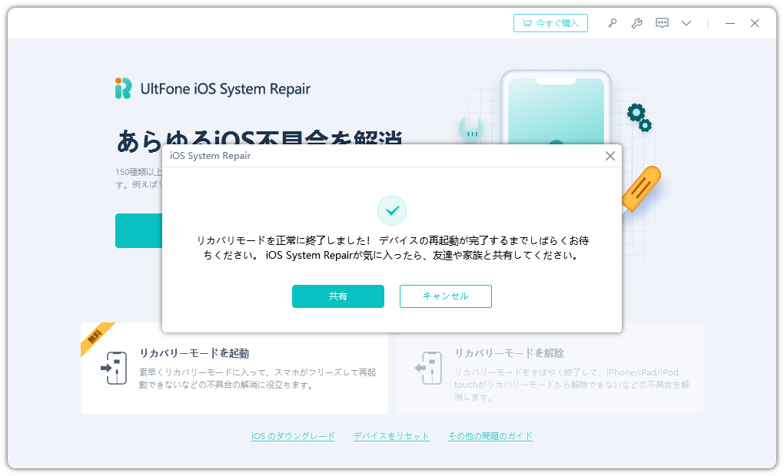784x476 pixels.
Task: Click the shopping cart icon in buy button
Action: click(527, 23)
